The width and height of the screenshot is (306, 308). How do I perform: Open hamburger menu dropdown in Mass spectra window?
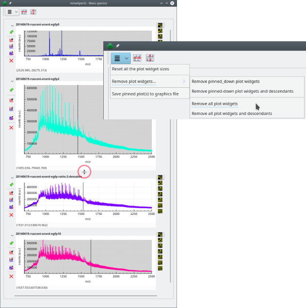click(13, 12)
